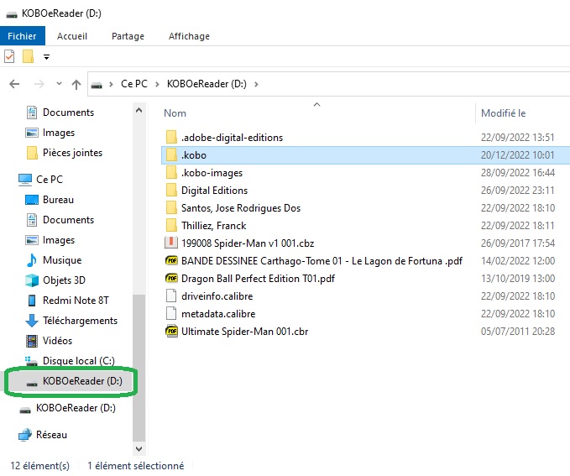Screen dimensions: 570x476
Task: Select the Digital Editions folder icon
Action: pyautogui.click(x=171, y=191)
